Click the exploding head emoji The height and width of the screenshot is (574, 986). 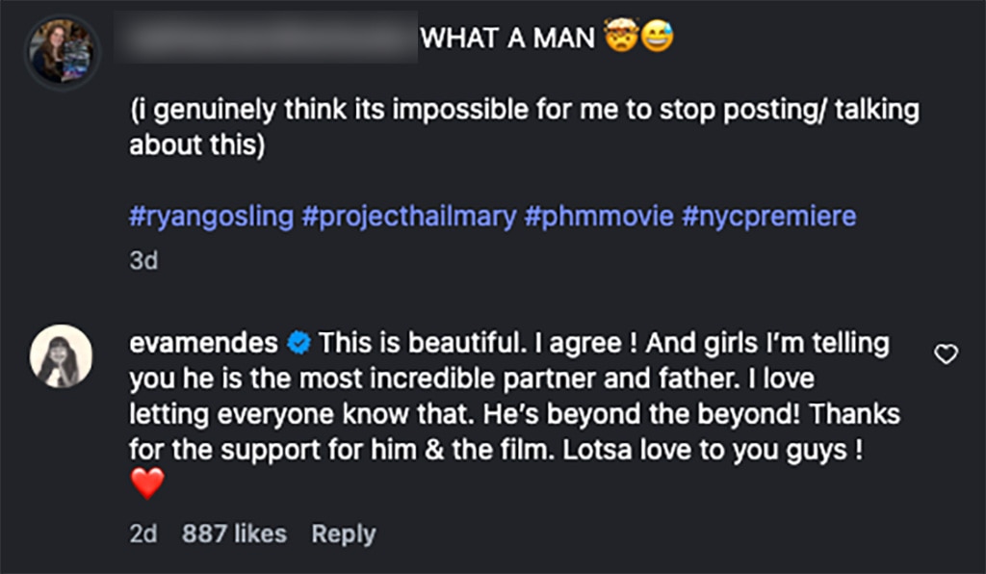[x=620, y=39]
